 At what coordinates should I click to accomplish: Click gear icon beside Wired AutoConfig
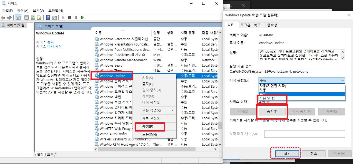(97, 134)
